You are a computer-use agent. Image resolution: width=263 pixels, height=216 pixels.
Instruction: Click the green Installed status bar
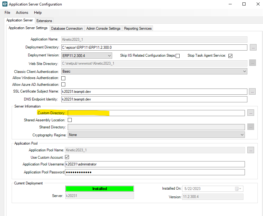(x=100, y=189)
